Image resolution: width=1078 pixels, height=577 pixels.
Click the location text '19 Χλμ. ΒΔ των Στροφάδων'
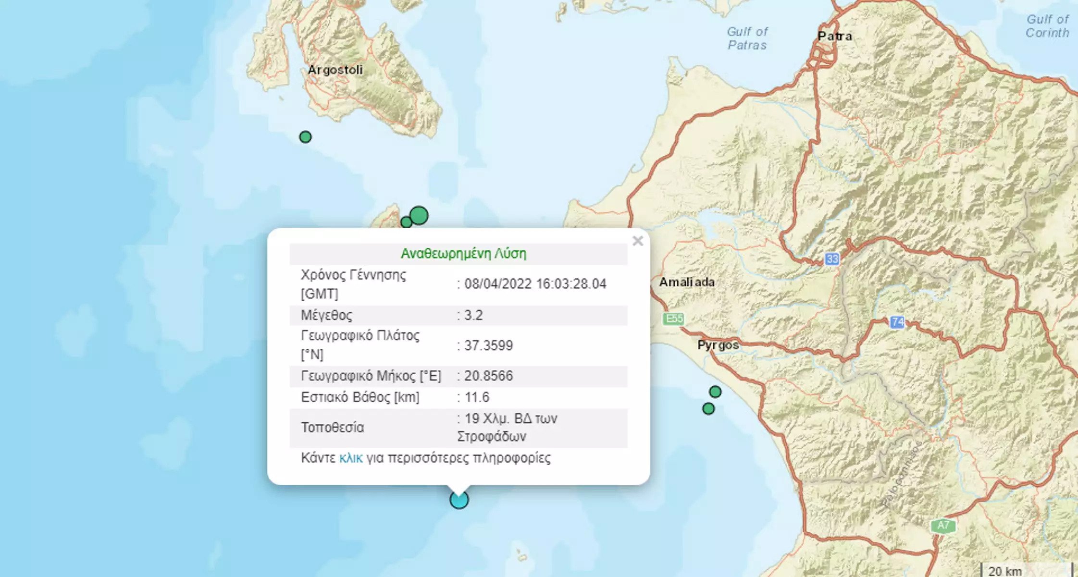[x=508, y=427]
